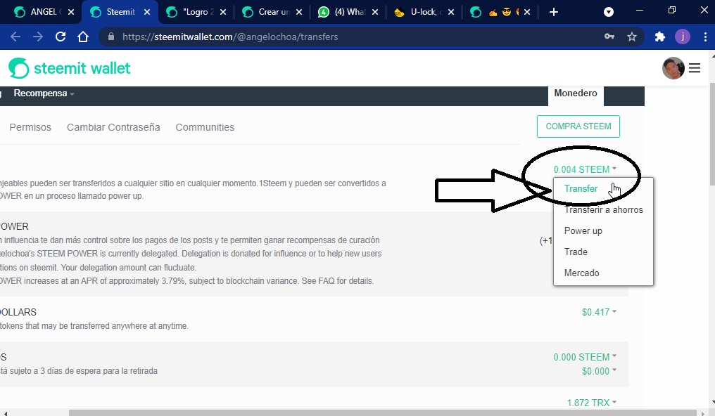Open the Chrome three-dot menu

pos(705,37)
